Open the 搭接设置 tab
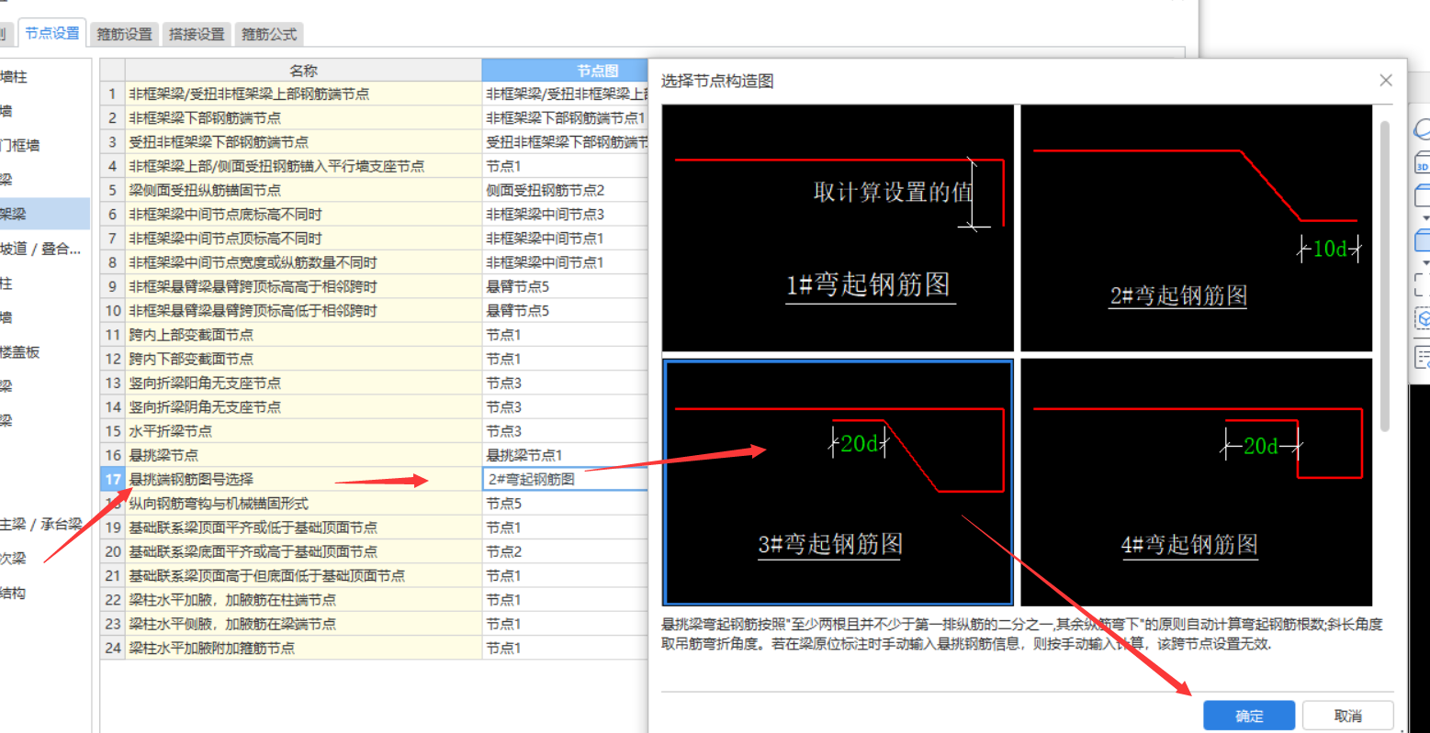 click(x=197, y=34)
